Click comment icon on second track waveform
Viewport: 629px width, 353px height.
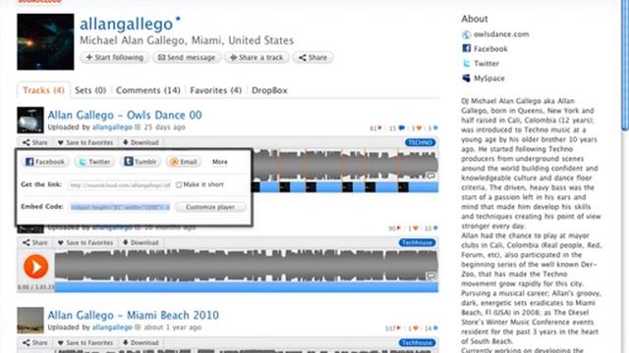point(430,276)
